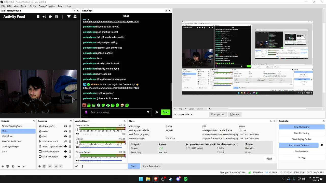Open the preview scaling dropdown
The image size is (326, 183).
pos(209,109)
